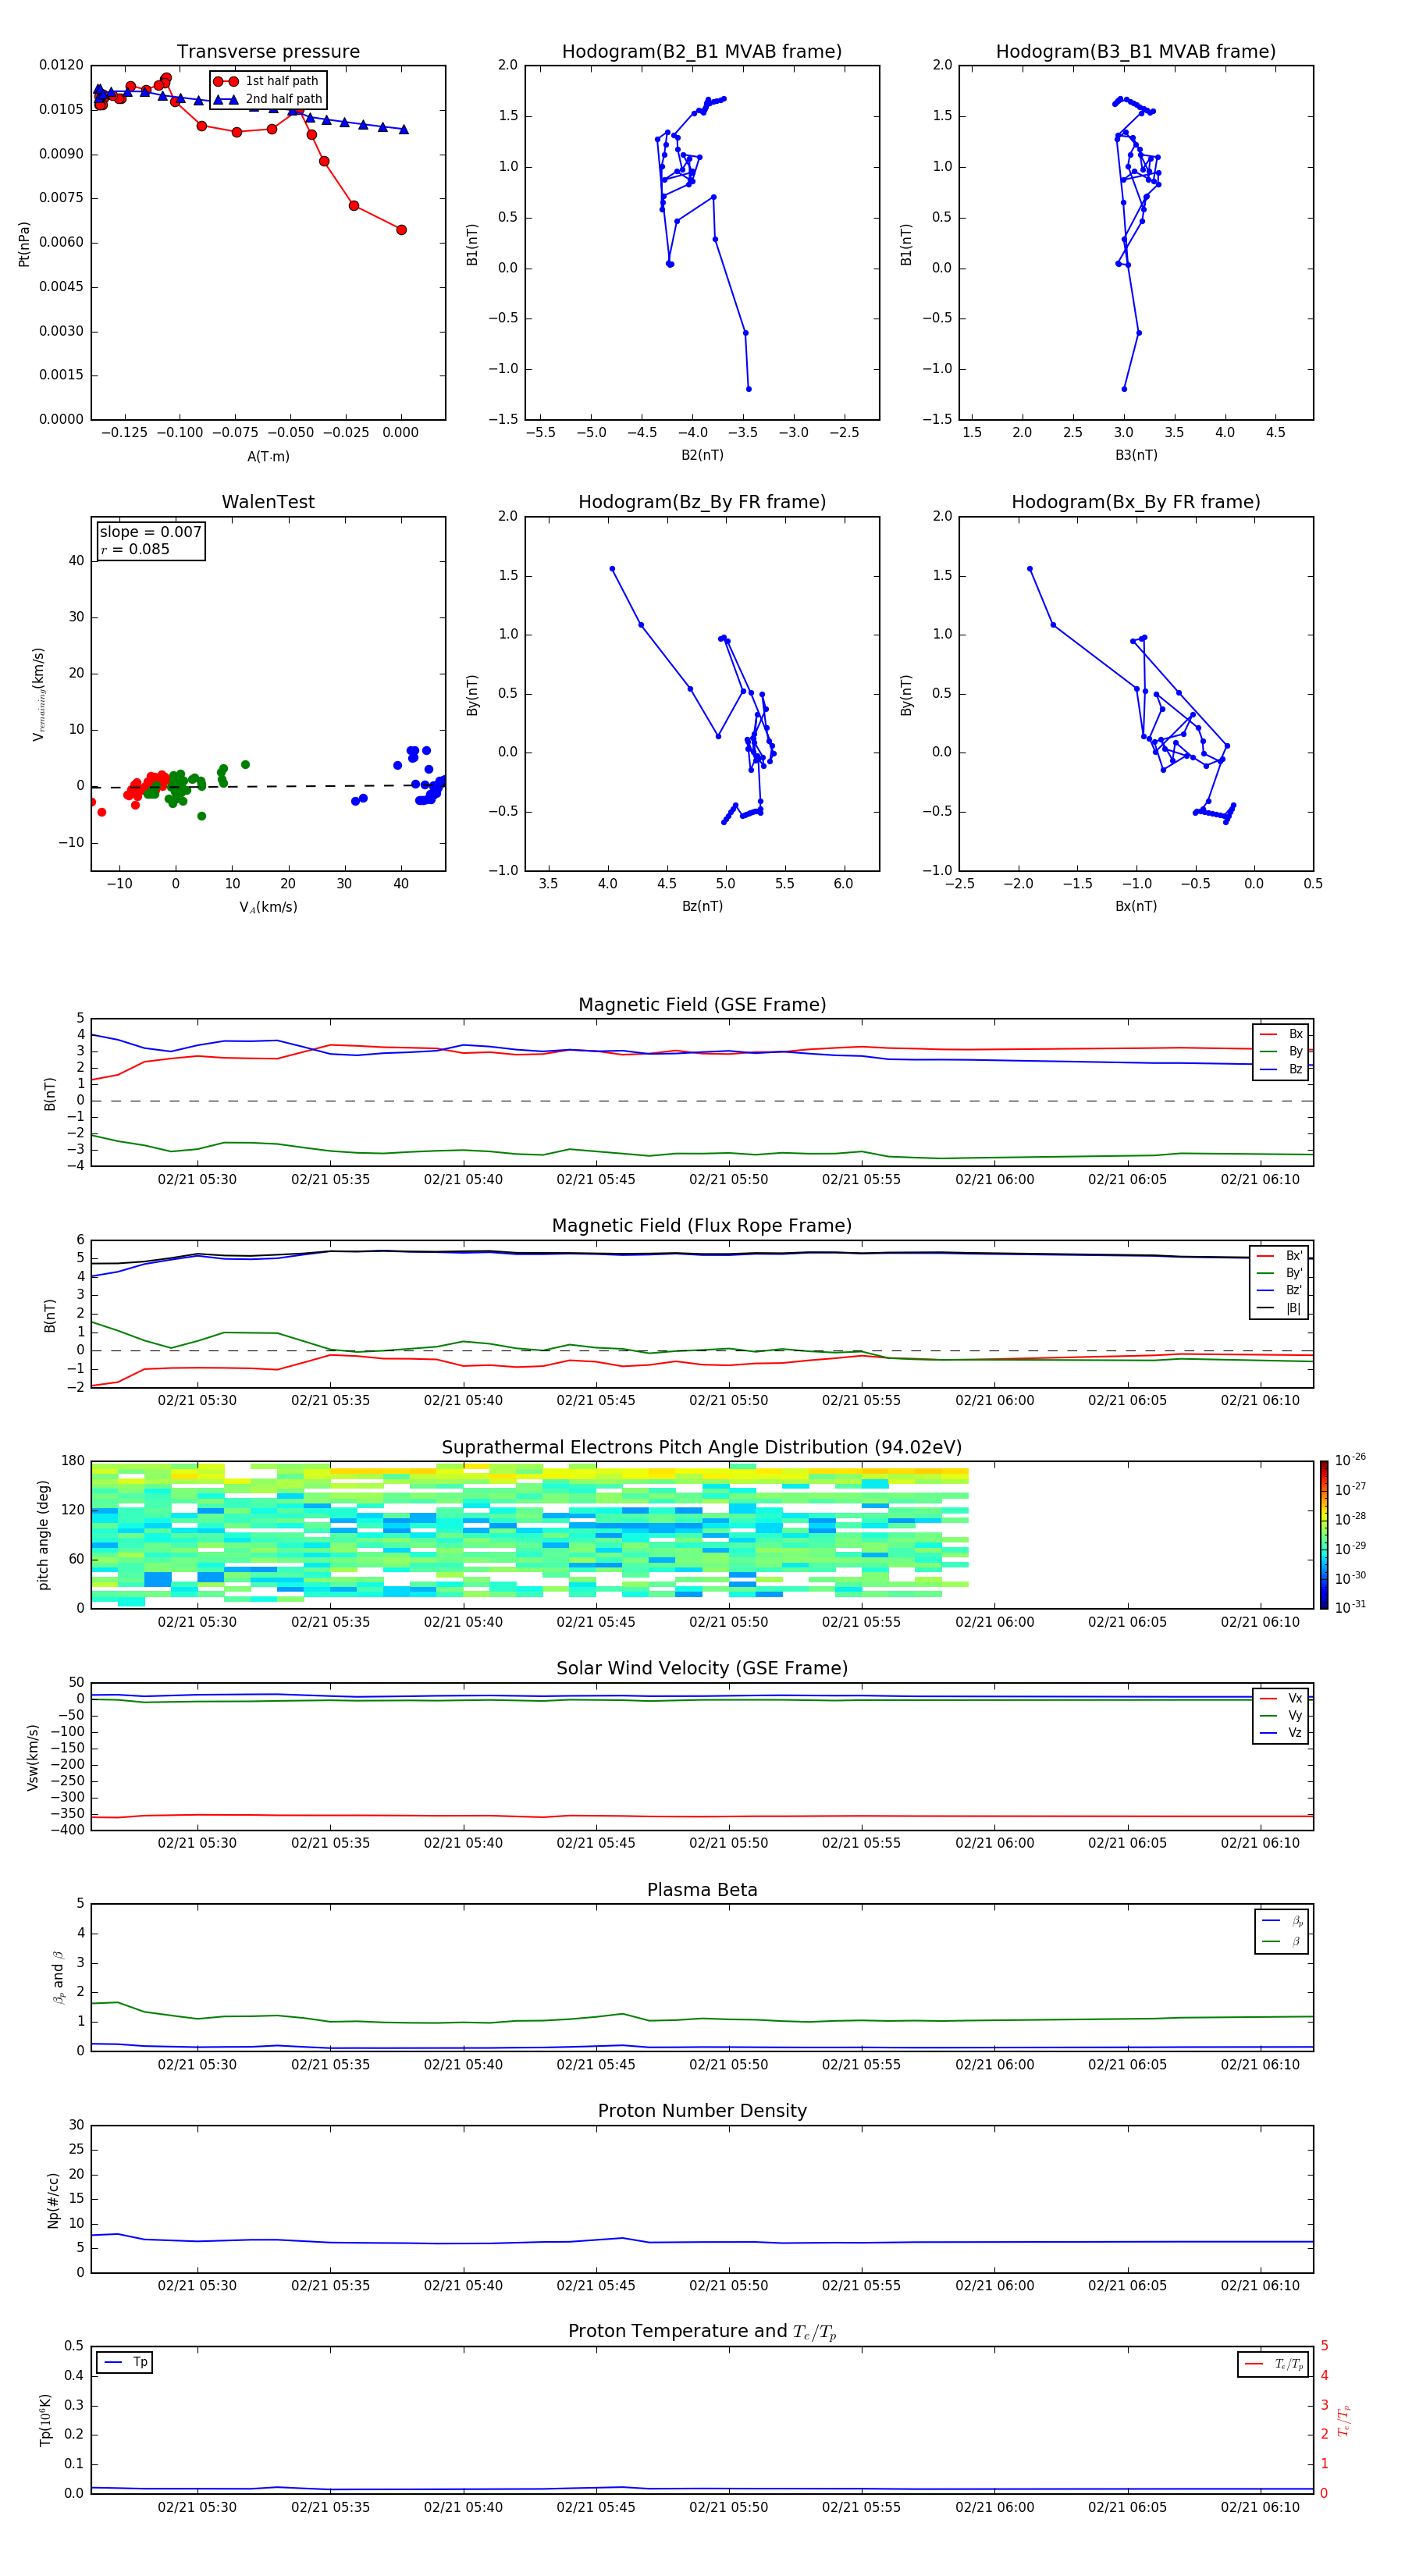Click the 'slope = 0.007' annotation
This screenshot has height=2576, width=1405.
point(150,532)
